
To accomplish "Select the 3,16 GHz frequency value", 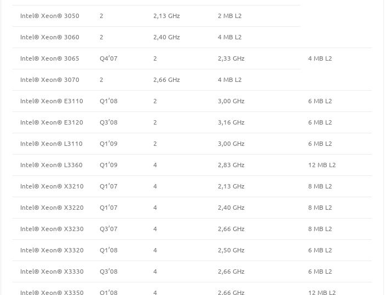I will point(231,122).
